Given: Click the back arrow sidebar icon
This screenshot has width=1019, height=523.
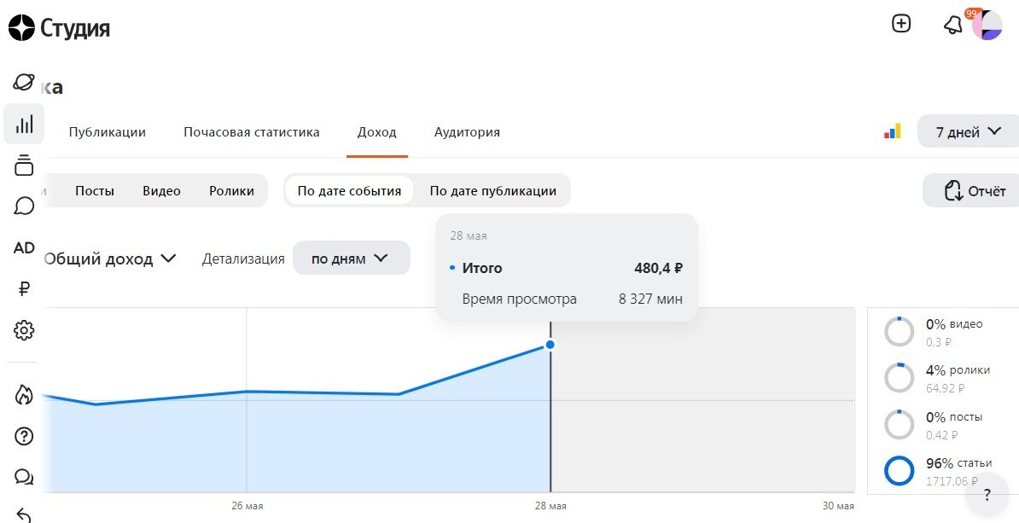Looking at the screenshot, I should (23, 514).
